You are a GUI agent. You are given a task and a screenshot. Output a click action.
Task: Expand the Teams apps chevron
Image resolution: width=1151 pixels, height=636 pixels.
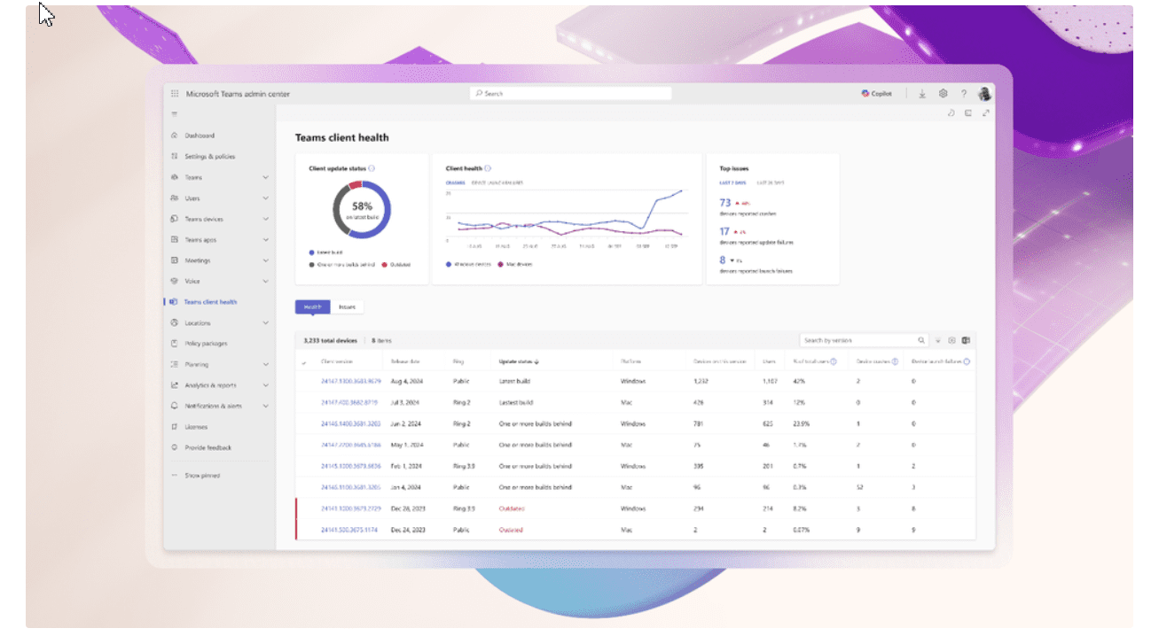(x=266, y=240)
